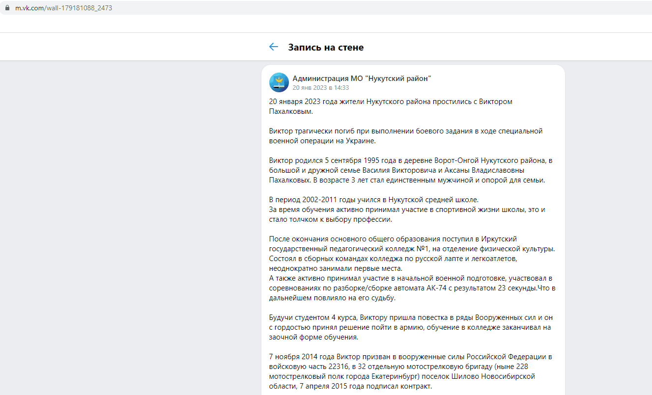Open the post timestamp 20 янв 2023 в 14:33
The width and height of the screenshot is (652, 395).
click(320, 88)
